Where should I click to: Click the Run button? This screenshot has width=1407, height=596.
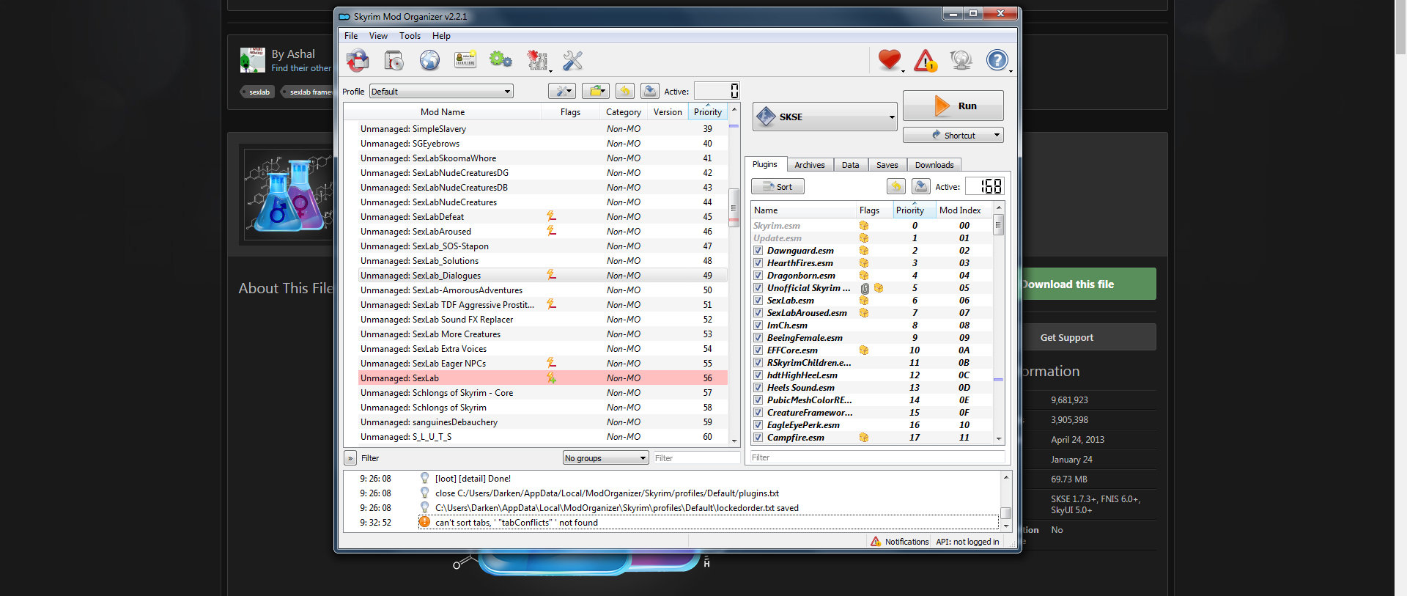click(x=953, y=106)
